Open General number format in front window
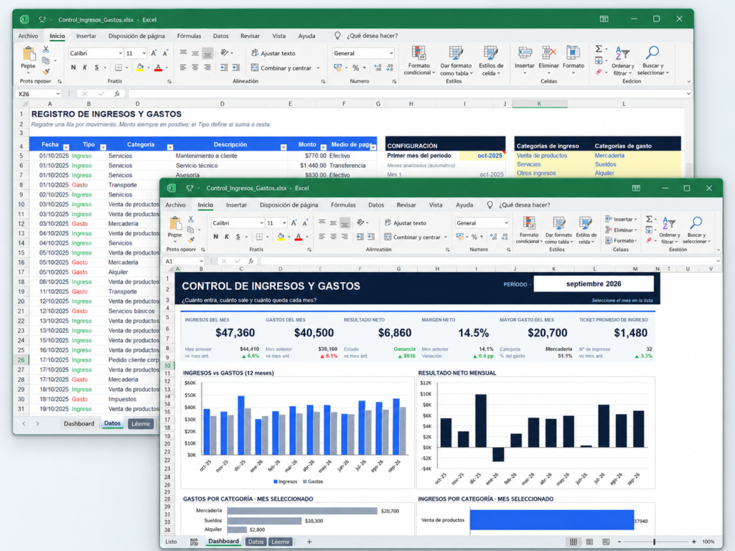Image resolution: width=735 pixels, height=551 pixels. click(482, 223)
